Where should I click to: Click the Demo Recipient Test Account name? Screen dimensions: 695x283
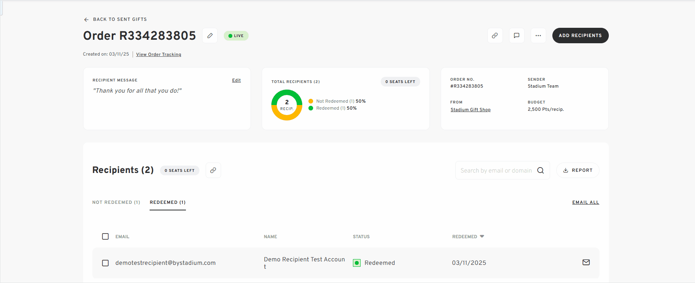pos(304,263)
